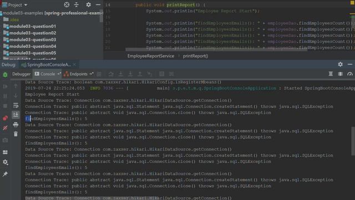Click Collapse All icon in Project panel
355x200 pixels.
pyautogui.click(x=77, y=4)
